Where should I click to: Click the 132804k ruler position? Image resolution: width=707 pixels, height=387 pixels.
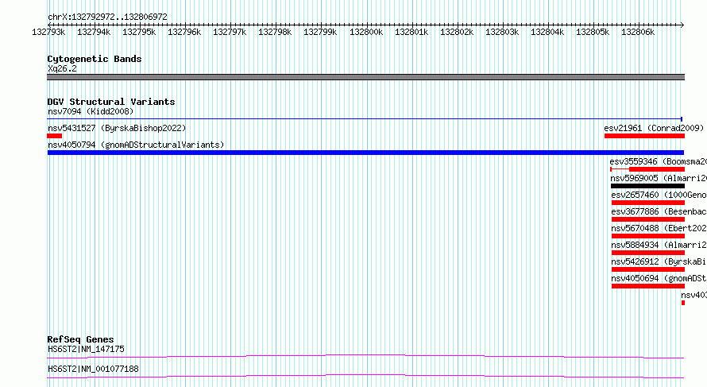coord(547,32)
